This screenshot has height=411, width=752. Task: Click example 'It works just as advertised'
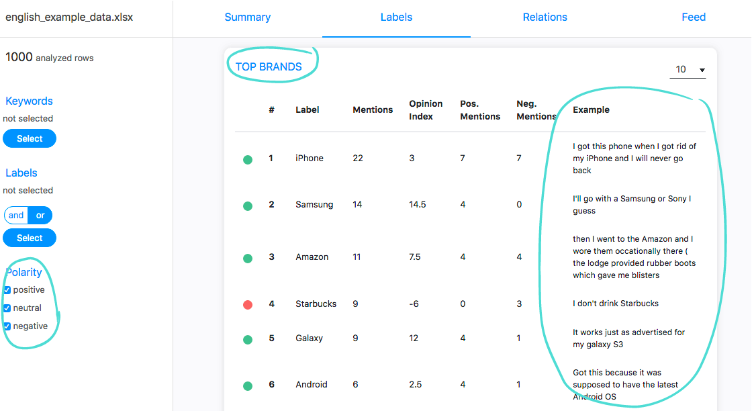pos(628,338)
